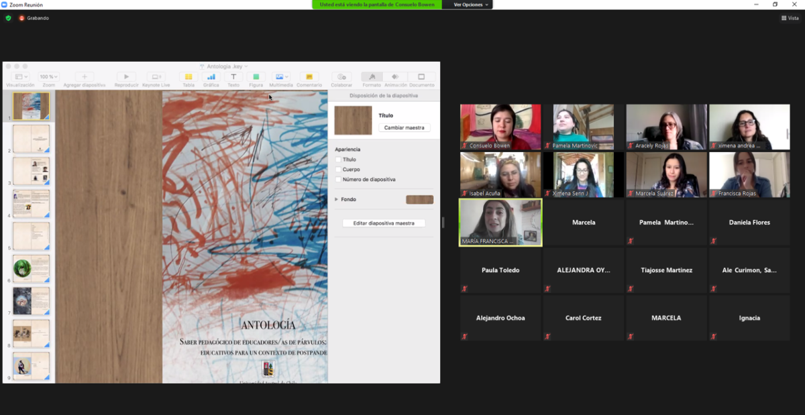805x415 pixels.
Task: Select Isabel Acuña's video tile
Action: (x=500, y=175)
